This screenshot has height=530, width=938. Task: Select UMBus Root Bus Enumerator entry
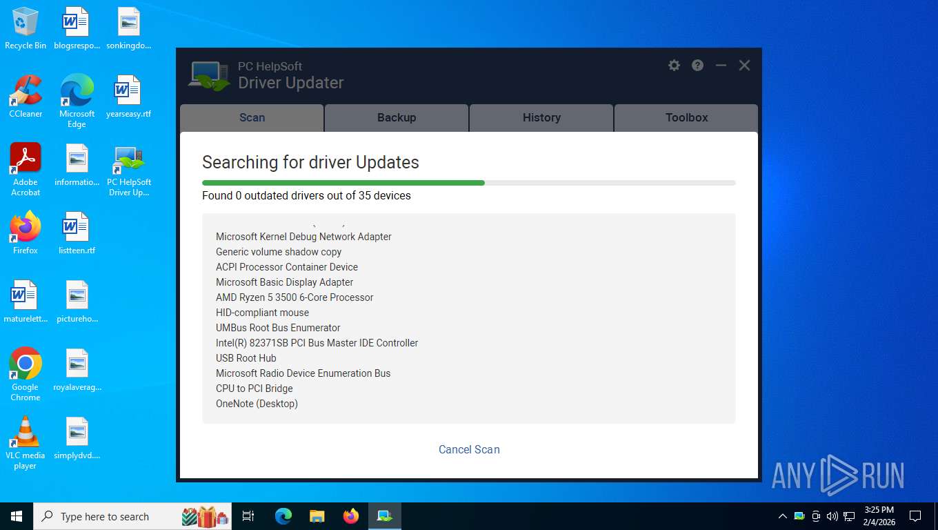(x=278, y=328)
